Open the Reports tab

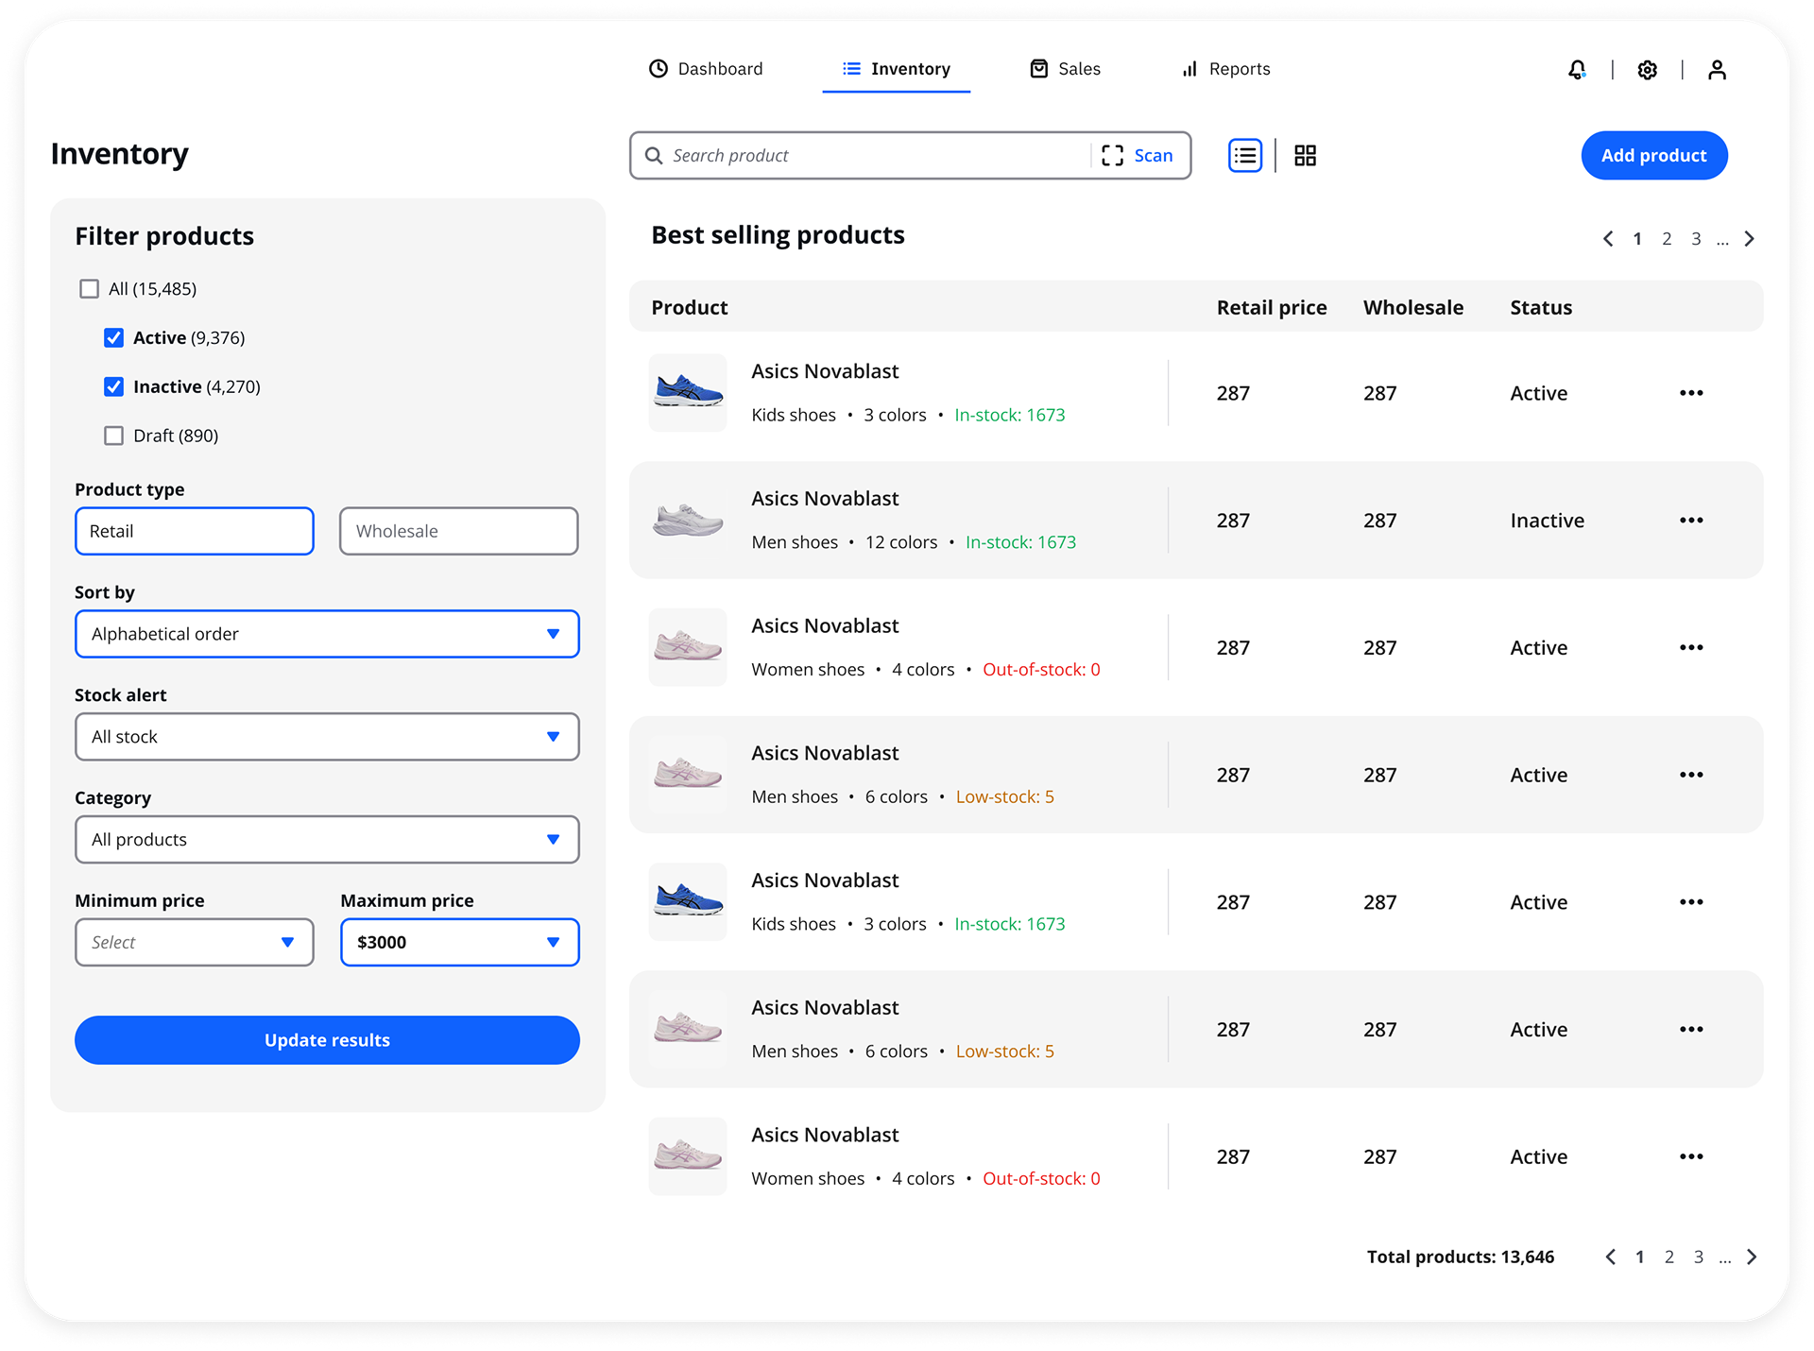(x=1225, y=69)
